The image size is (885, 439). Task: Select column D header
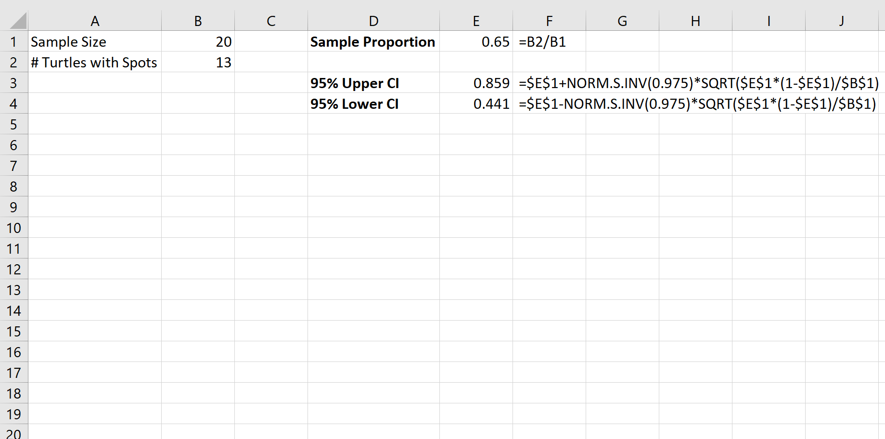(x=373, y=21)
